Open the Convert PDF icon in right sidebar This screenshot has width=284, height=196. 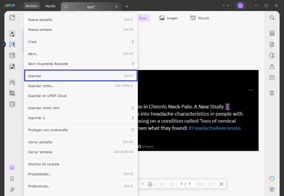(272, 44)
